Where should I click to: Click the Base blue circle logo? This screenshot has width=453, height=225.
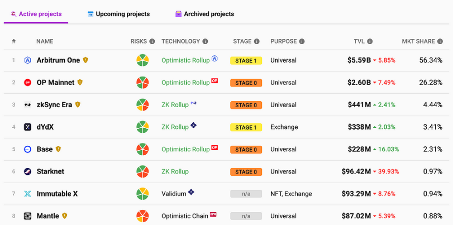tap(28, 149)
